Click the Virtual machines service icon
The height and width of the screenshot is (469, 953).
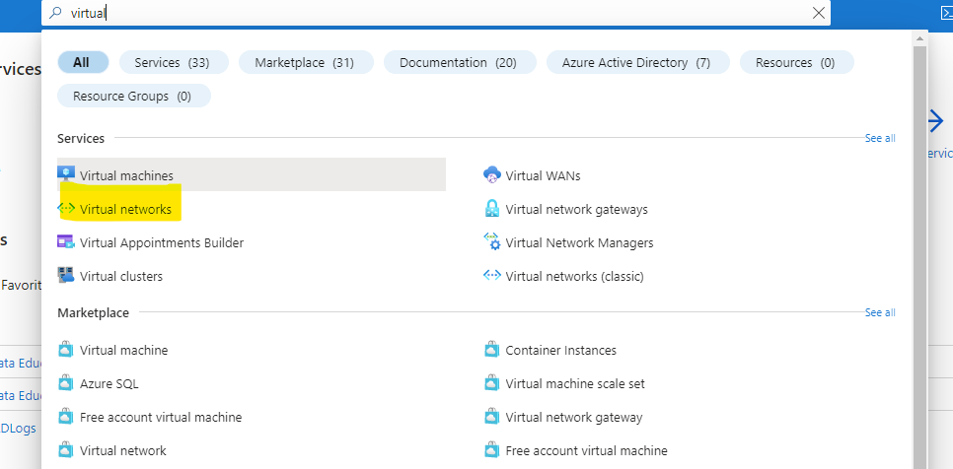point(66,174)
